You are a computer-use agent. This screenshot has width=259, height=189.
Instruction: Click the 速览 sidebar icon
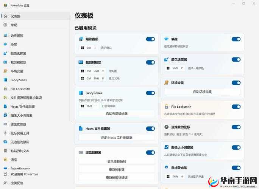click(x=5, y=160)
